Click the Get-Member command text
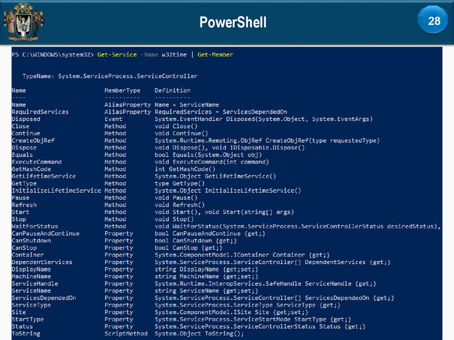Viewport: 454px width, 340px height. pyautogui.click(x=215, y=55)
